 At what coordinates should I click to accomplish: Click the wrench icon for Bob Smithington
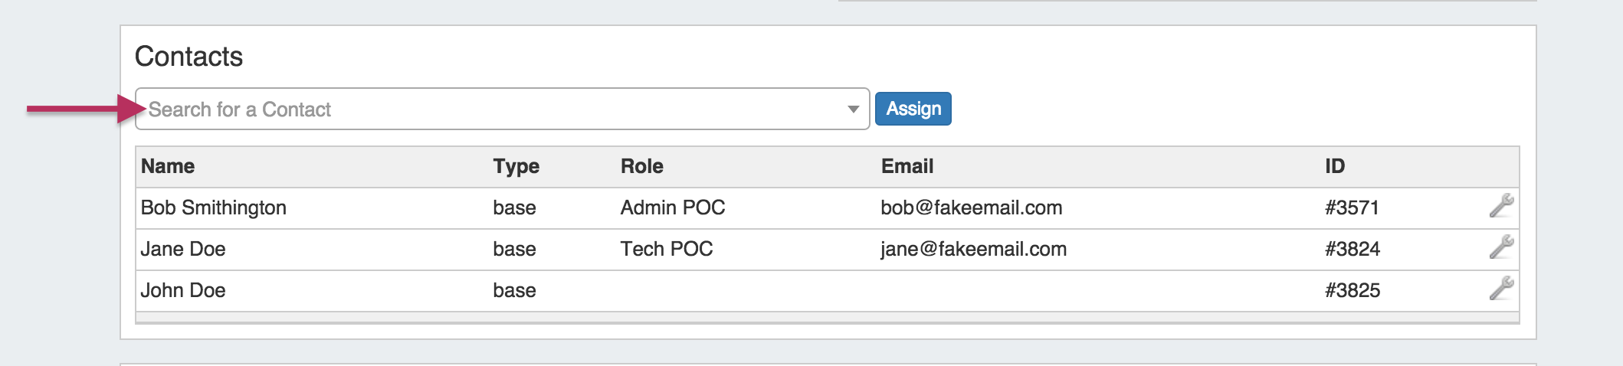coord(1500,206)
